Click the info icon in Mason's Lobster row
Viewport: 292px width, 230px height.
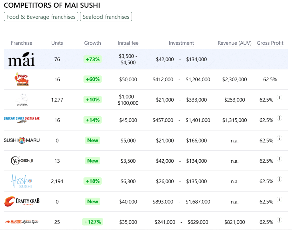pyautogui.click(x=279, y=220)
